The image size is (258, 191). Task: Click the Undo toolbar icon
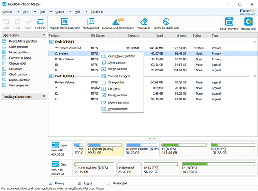tap(6, 22)
